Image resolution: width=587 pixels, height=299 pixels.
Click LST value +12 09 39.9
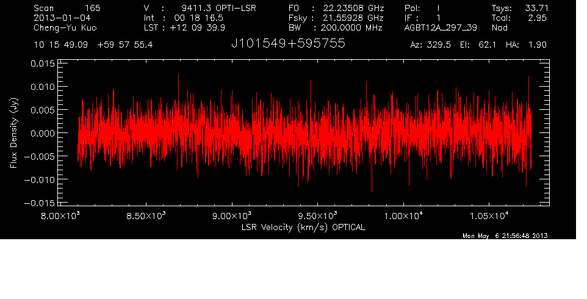pyautogui.click(x=197, y=27)
